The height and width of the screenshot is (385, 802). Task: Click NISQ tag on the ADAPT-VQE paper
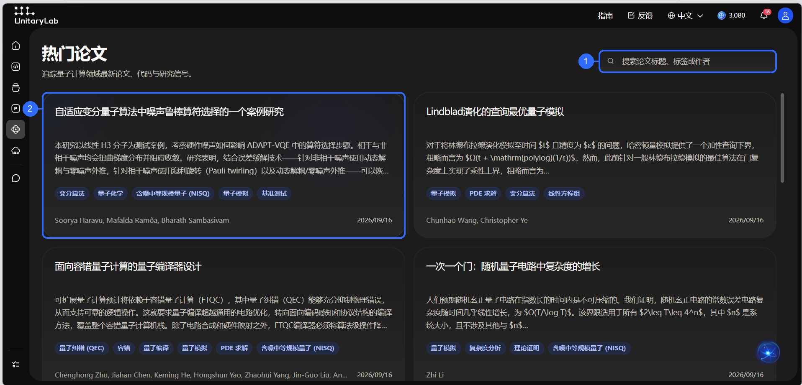[173, 194]
